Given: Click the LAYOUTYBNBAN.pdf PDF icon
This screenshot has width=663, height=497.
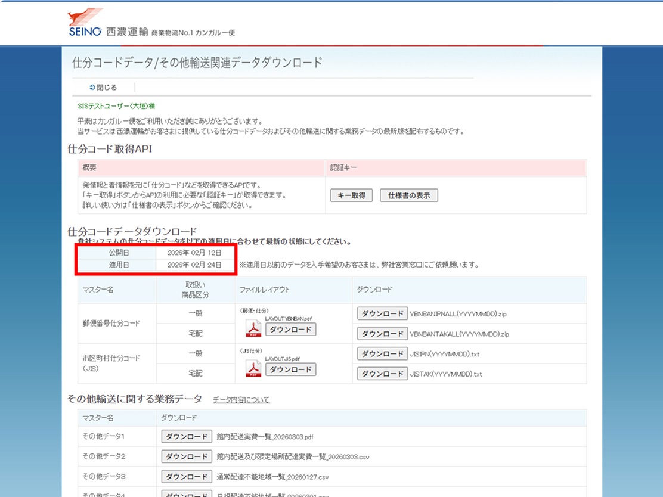Looking at the screenshot, I should (x=253, y=329).
